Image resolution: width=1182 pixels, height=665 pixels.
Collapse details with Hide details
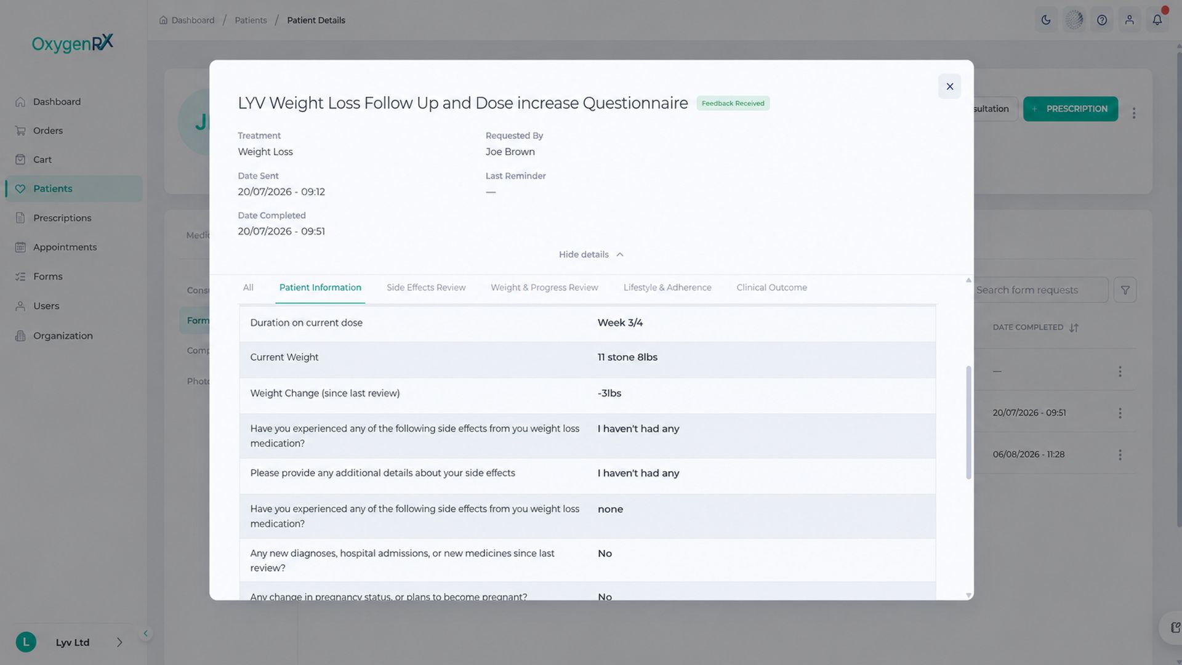(591, 254)
